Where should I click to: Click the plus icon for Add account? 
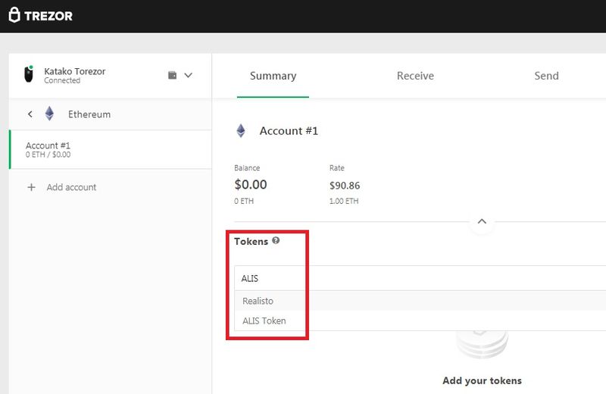coord(31,187)
